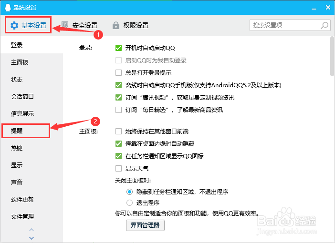The width and height of the screenshot is (335, 243).
Task: Uncheck 停靠在桌面边缘时自动隐藏
Action: pos(118,143)
